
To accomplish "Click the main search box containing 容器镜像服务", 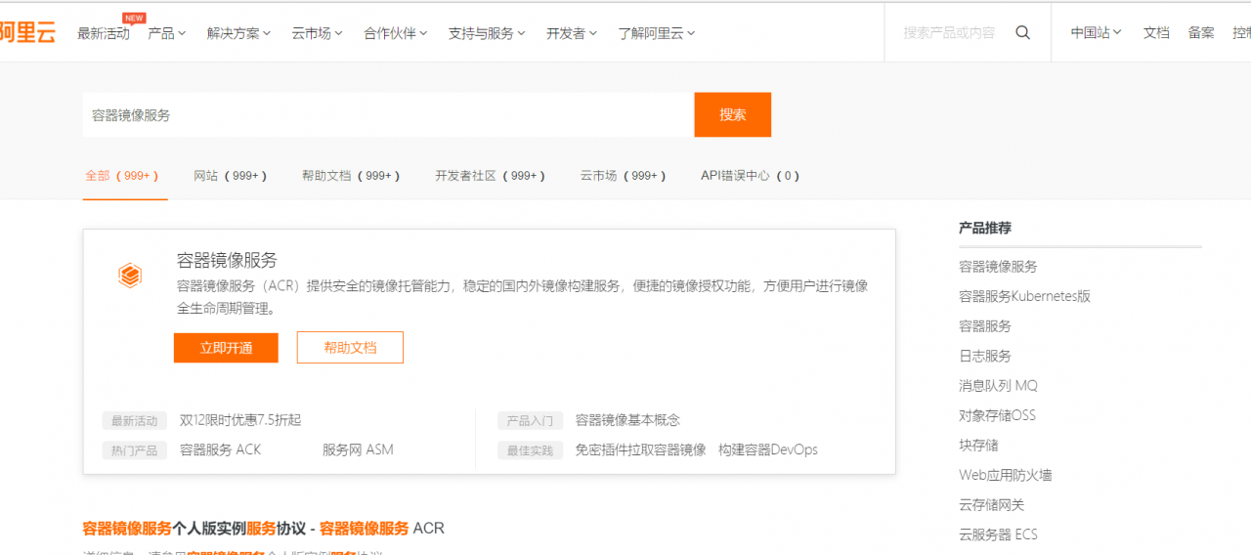I will [388, 114].
